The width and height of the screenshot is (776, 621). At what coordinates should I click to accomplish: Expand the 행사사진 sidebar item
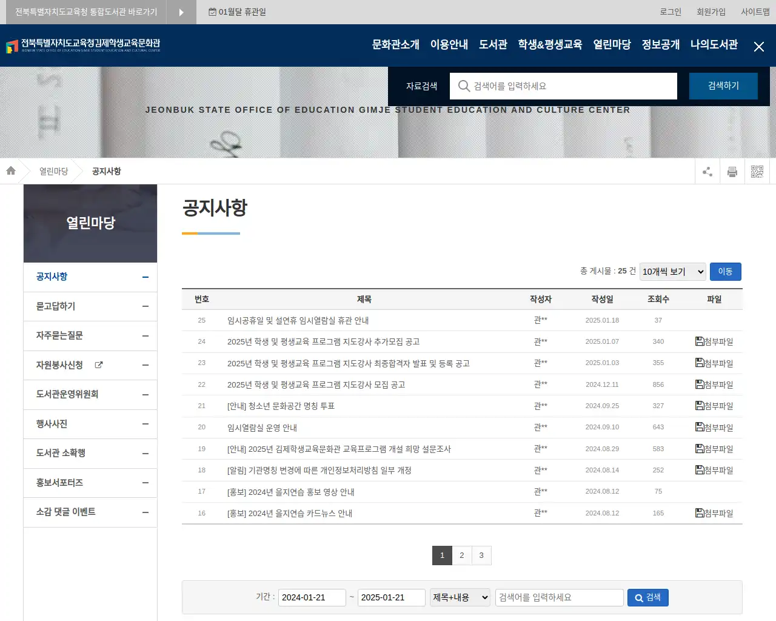coord(145,424)
